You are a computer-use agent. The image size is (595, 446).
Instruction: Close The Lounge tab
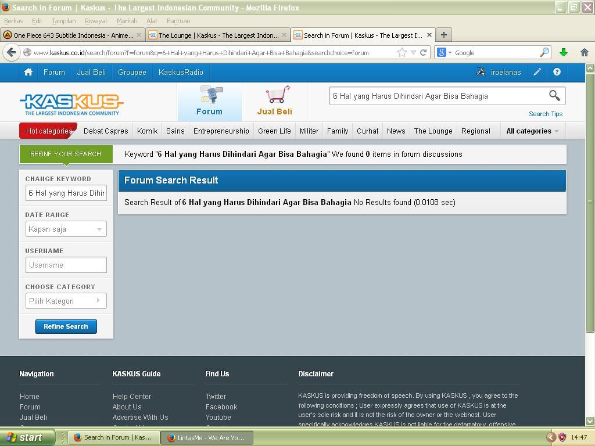[284, 35]
